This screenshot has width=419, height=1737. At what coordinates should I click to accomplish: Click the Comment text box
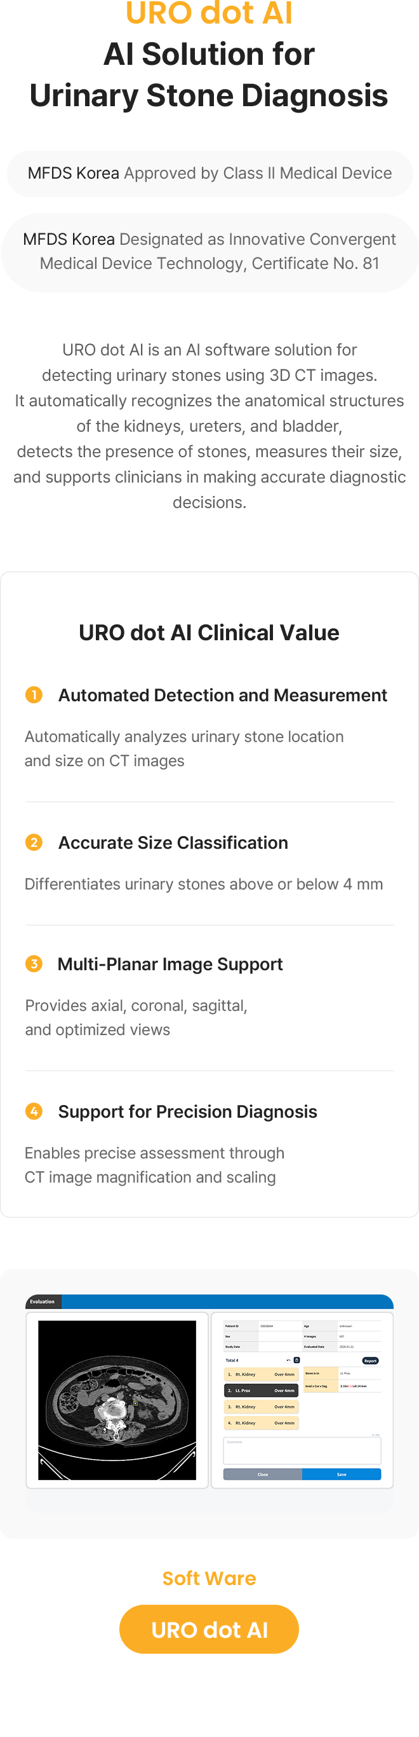[x=302, y=1450]
